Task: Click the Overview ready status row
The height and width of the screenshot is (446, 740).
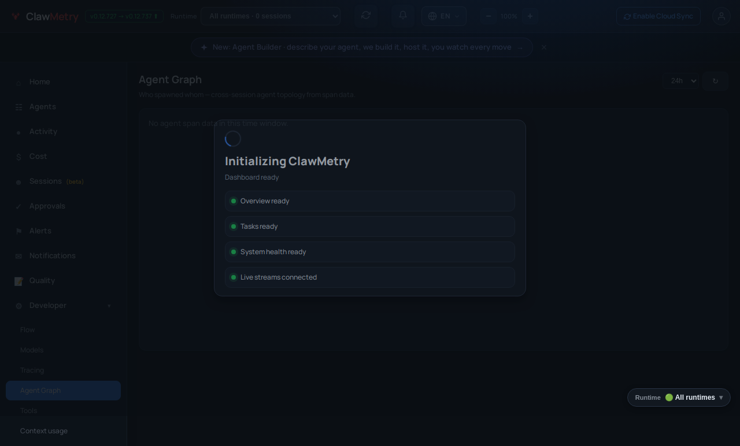Action: 370,201
